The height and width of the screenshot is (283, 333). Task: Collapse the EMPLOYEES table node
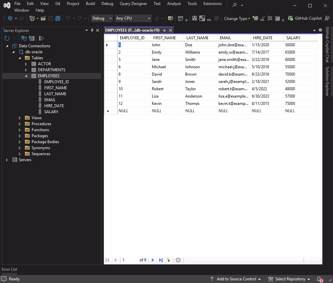pyautogui.click(x=26, y=76)
